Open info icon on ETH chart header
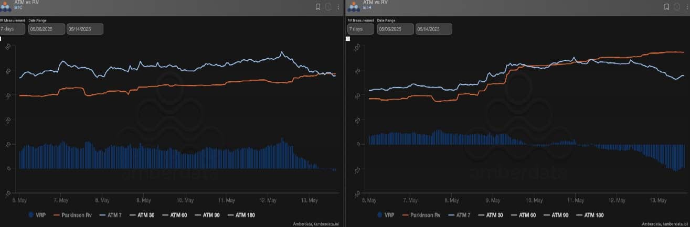Viewport: 690px width, 227px height. pos(677,7)
